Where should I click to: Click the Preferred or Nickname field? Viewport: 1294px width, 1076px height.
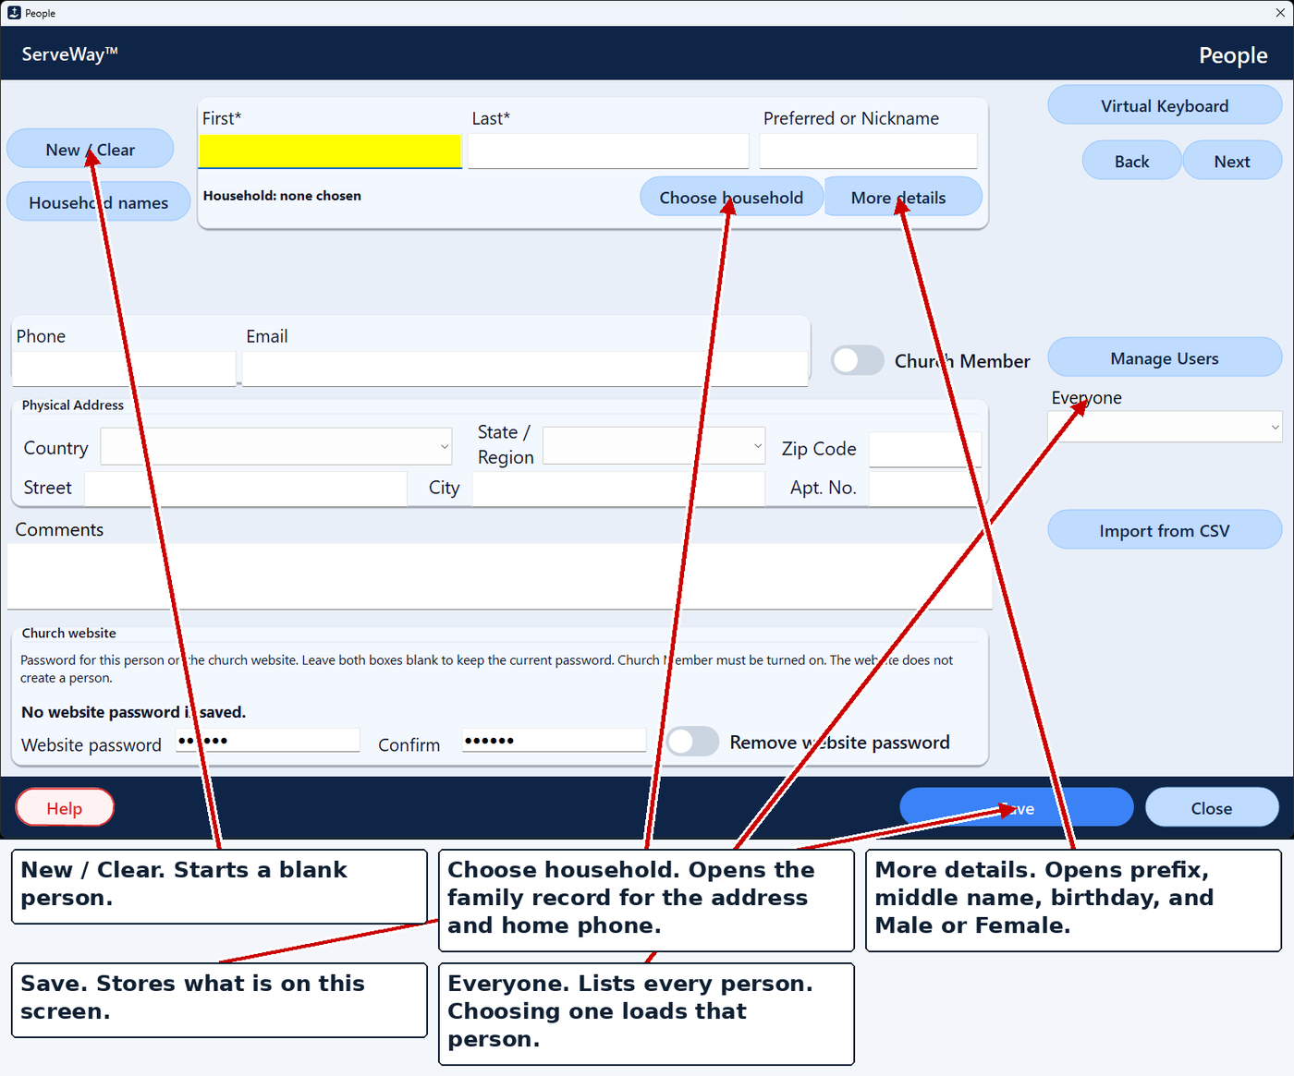click(868, 151)
